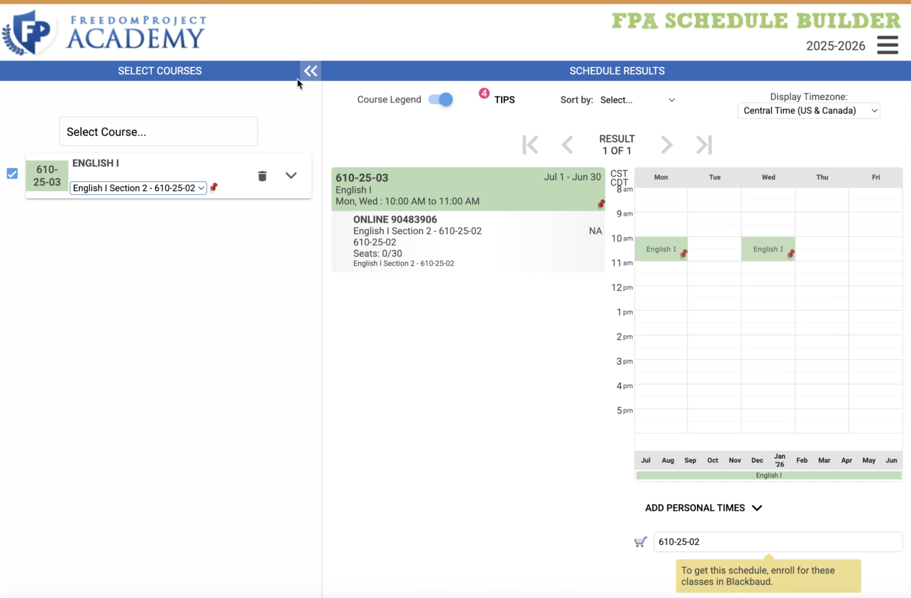
Task: Uncheck the English I course checkbox
Action: pyautogui.click(x=12, y=174)
